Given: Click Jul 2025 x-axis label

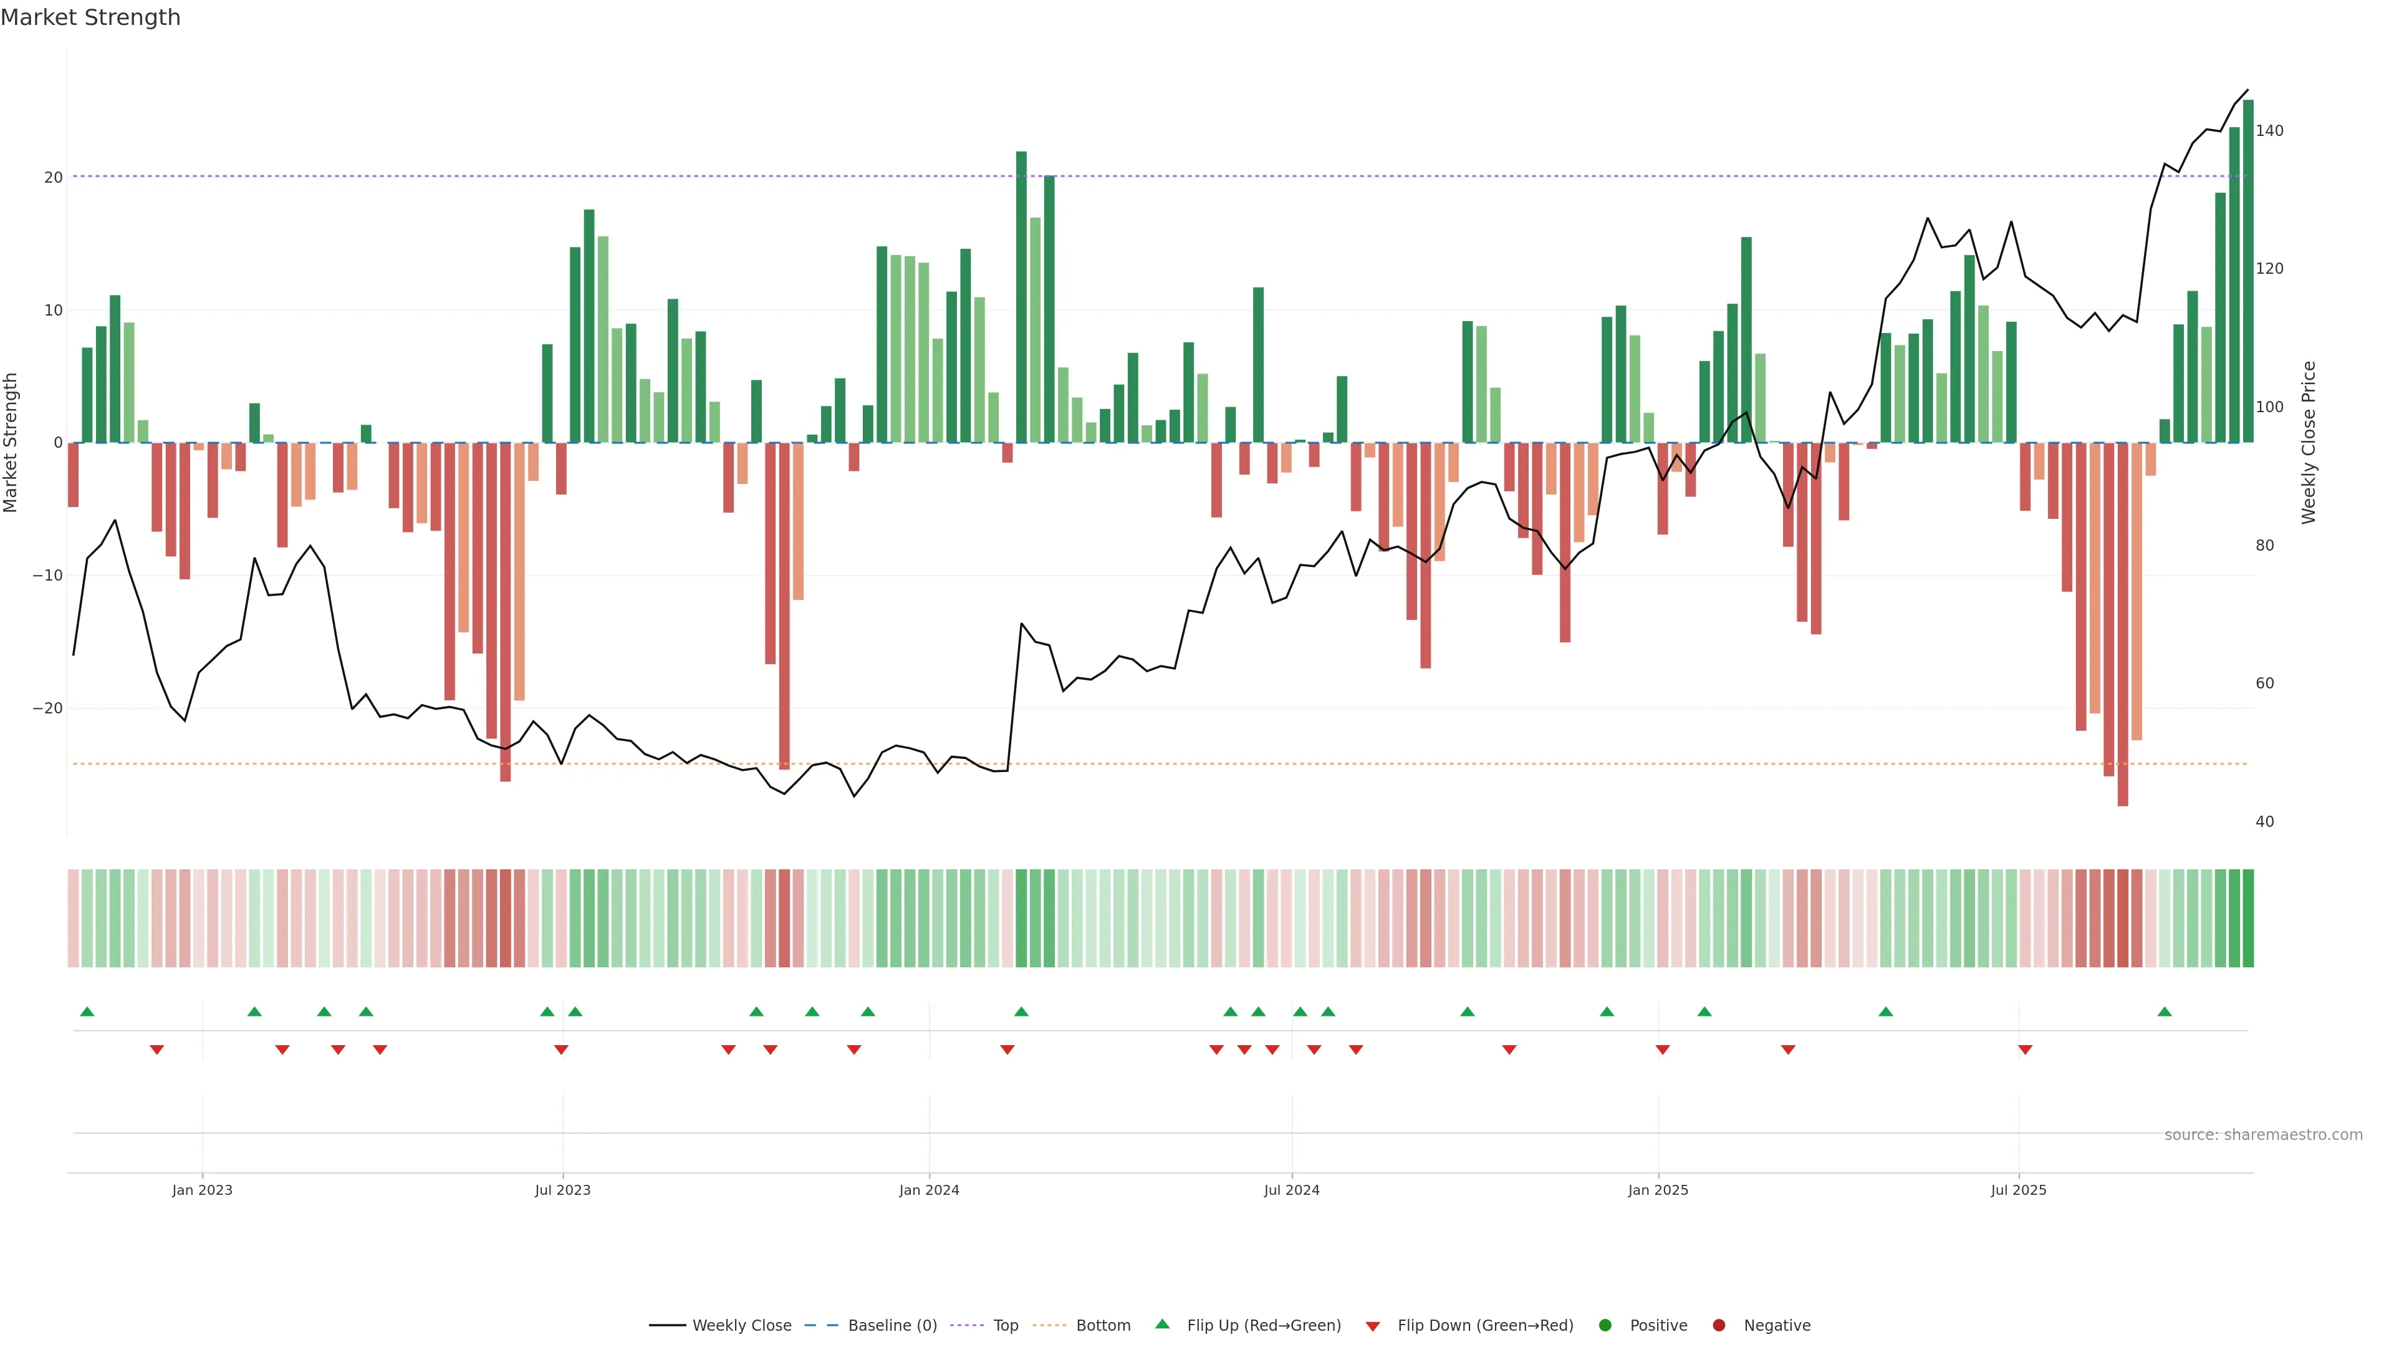Looking at the screenshot, I should click(x=2019, y=1190).
